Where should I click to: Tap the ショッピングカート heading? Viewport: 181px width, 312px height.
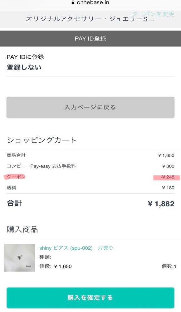[x=42, y=140]
